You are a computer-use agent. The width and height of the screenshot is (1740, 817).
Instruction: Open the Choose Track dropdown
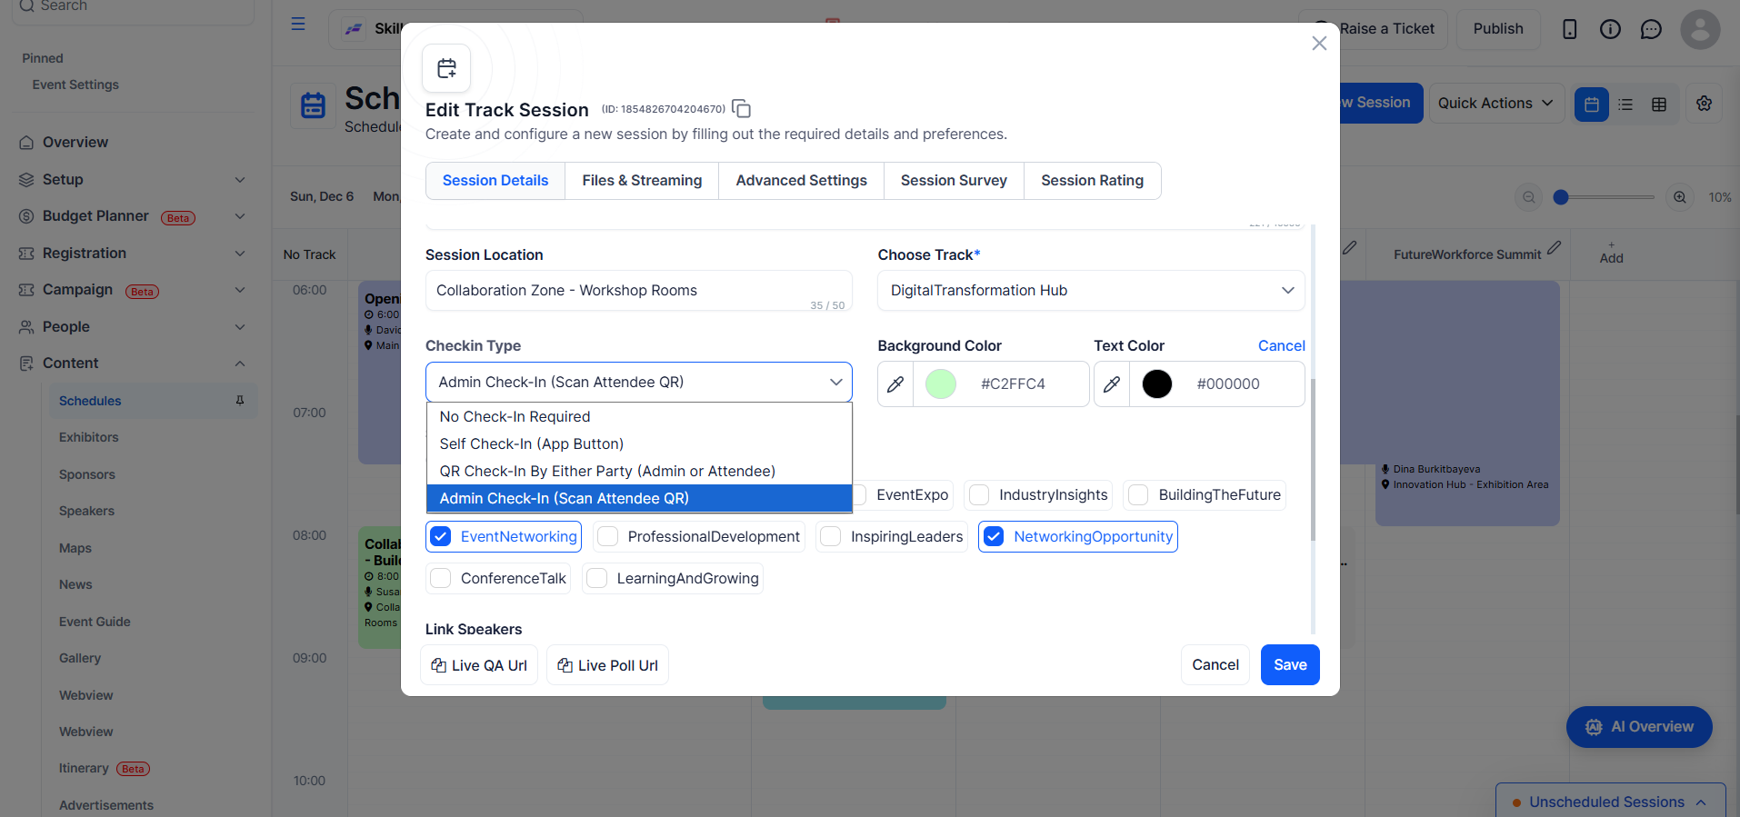coord(1091,291)
